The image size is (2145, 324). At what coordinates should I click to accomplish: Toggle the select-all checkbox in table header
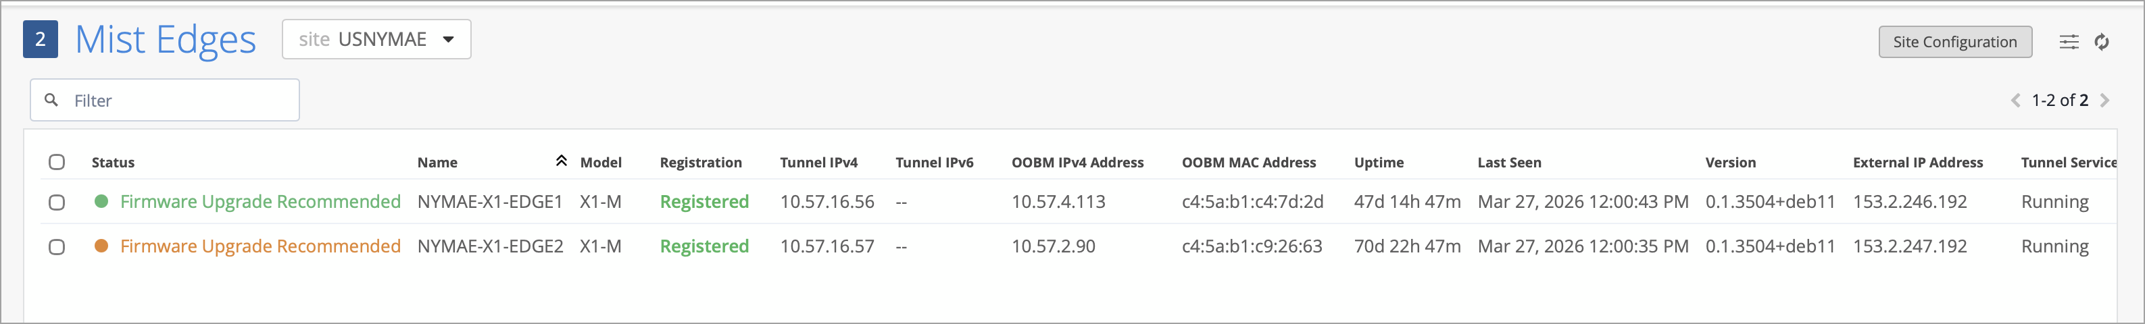[x=57, y=162]
